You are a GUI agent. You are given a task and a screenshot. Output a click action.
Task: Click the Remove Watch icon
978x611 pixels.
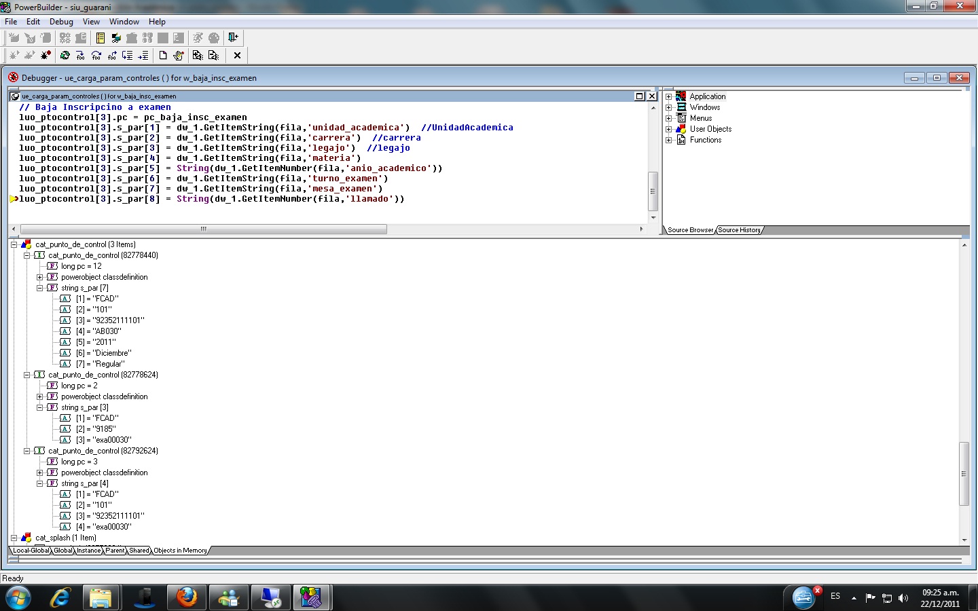click(213, 56)
